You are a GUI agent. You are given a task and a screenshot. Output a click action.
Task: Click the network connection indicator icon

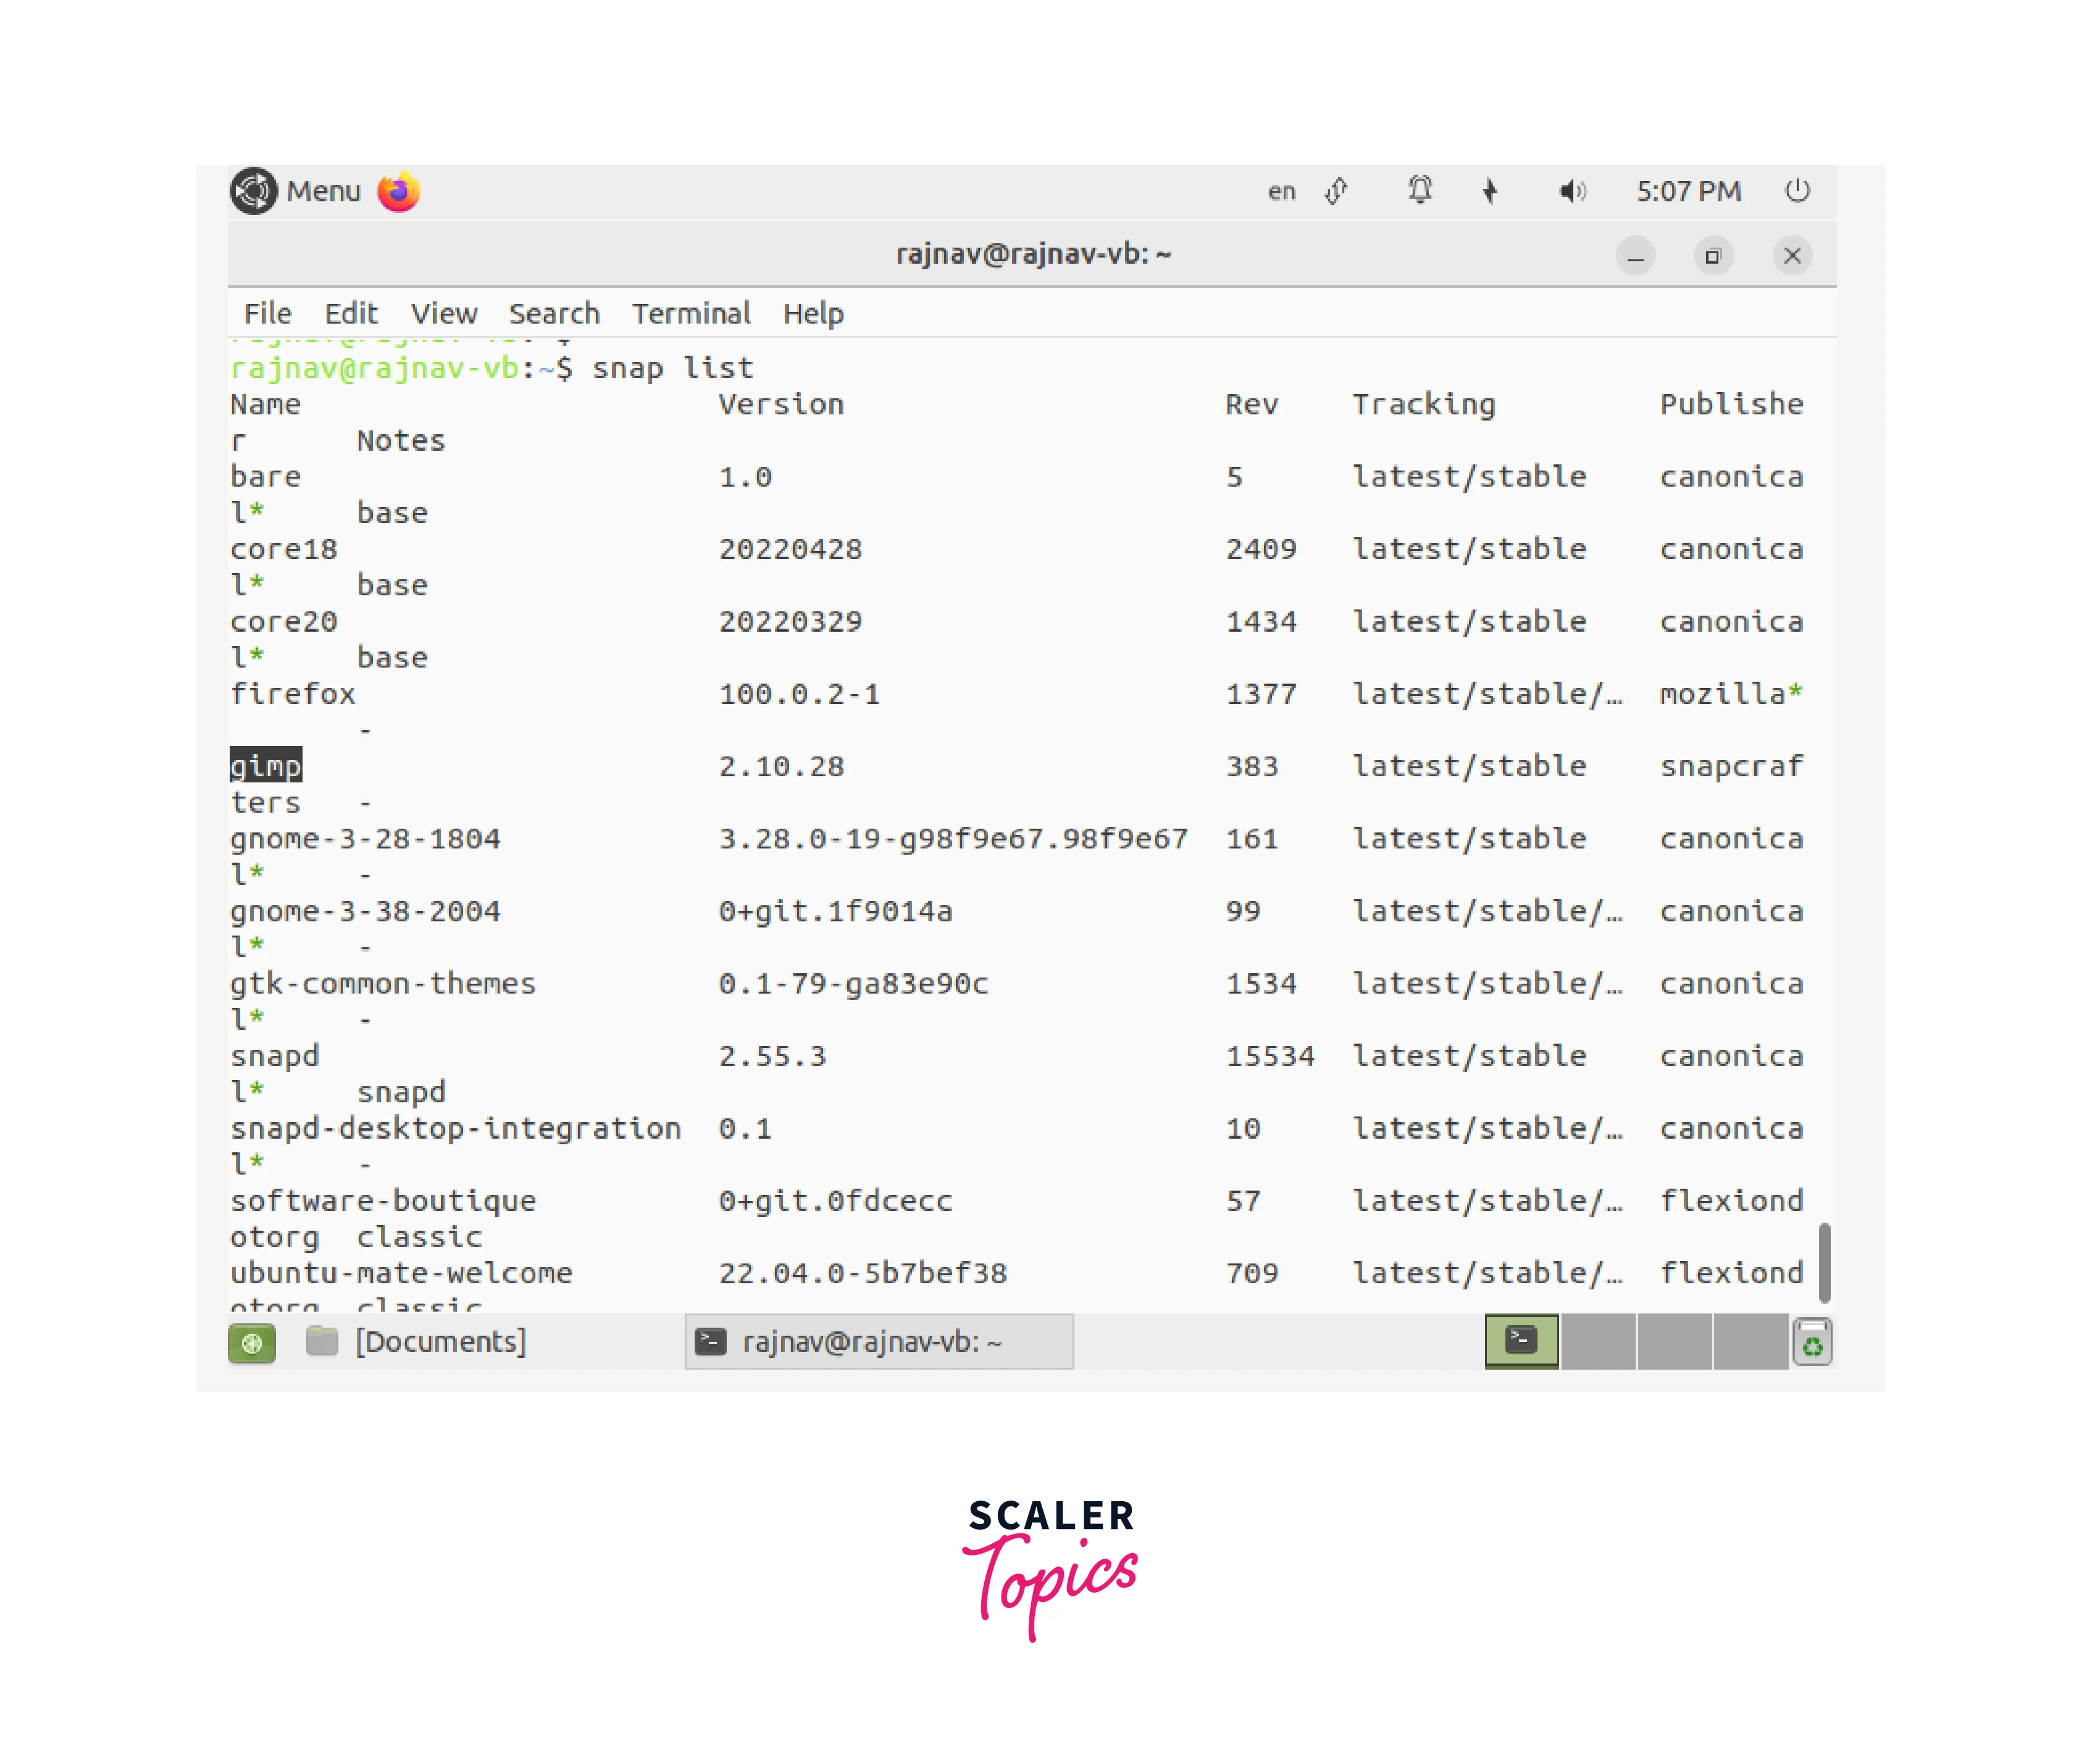1337,191
